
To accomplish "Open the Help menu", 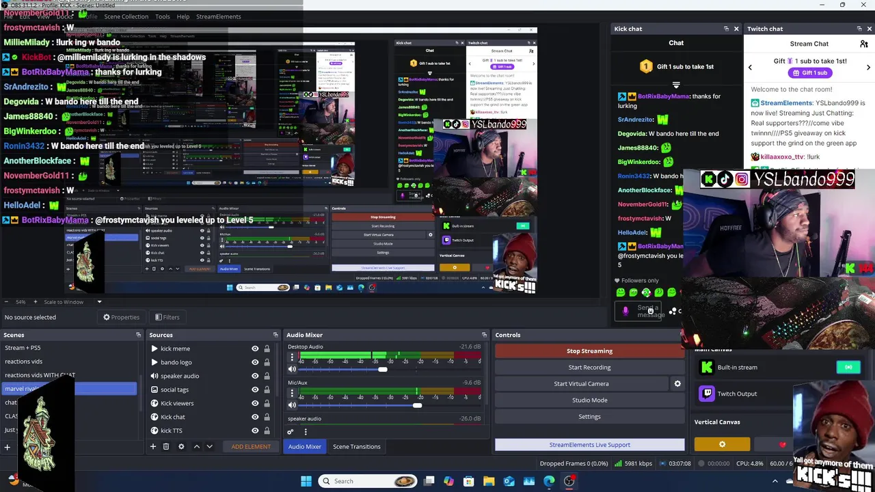I will [183, 16].
